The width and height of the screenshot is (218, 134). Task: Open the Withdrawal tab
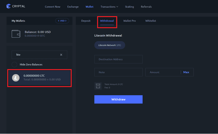point(107,21)
